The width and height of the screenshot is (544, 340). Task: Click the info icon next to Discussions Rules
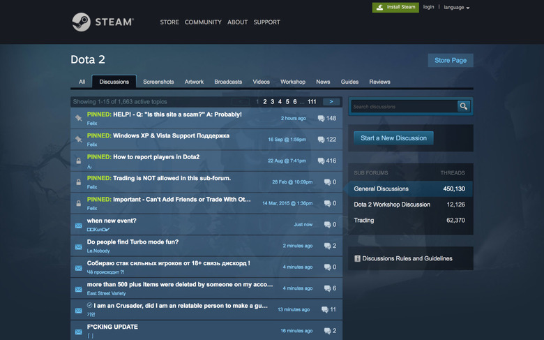pyautogui.click(x=357, y=258)
